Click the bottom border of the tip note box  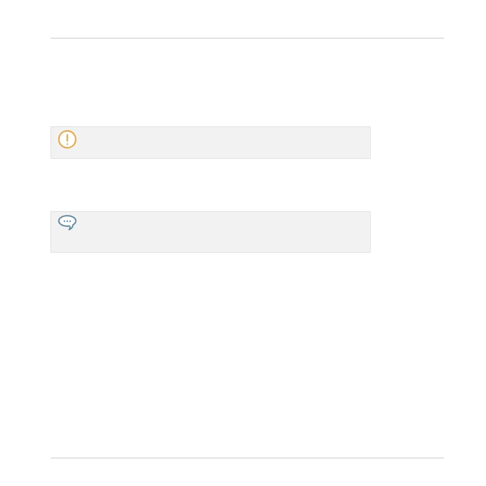click(x=211, y=252)
